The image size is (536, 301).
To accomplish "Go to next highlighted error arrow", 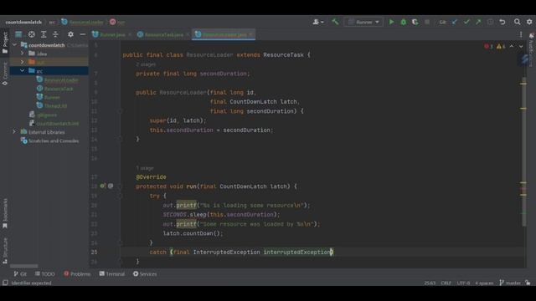I will (521, 46).
